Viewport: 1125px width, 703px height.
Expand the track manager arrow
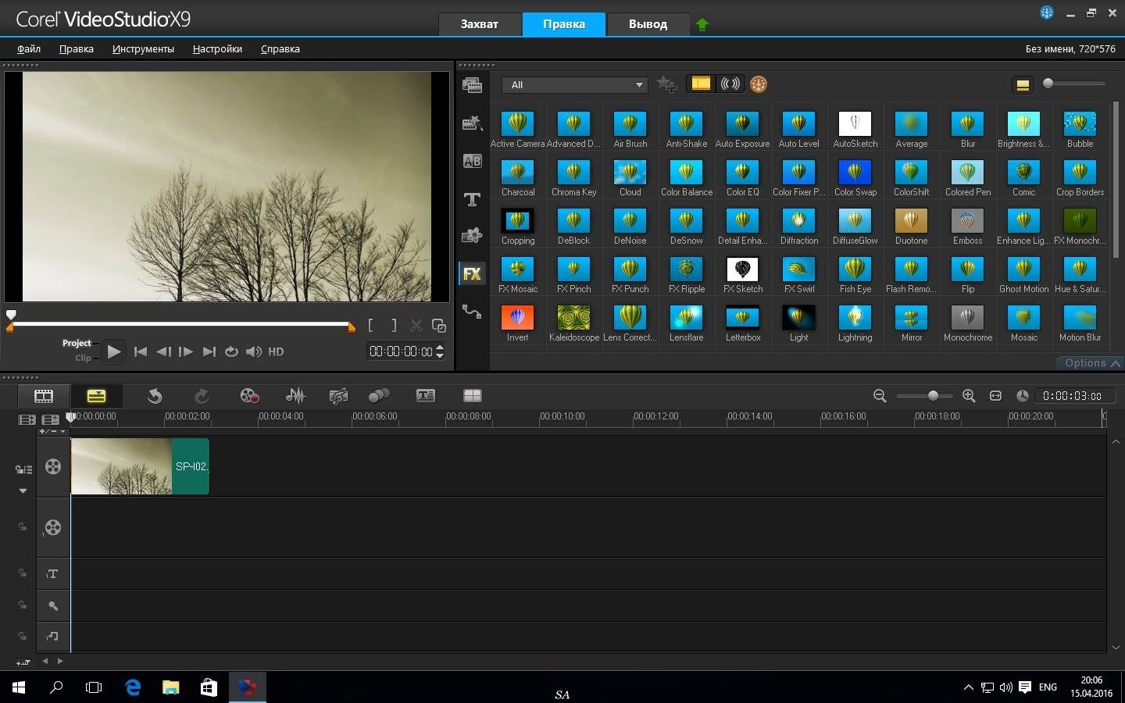pos(23,491)
